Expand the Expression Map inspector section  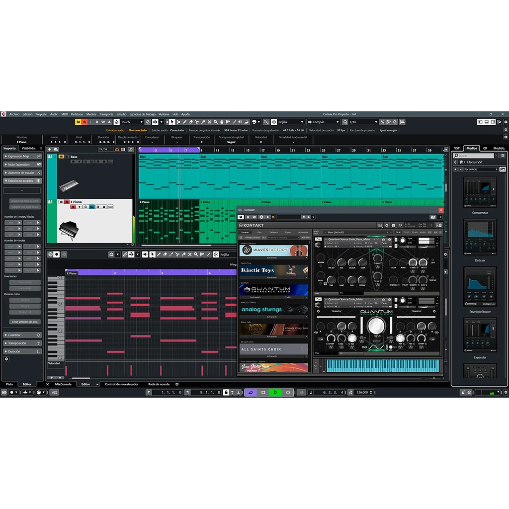pyautogui.click(x=22, y=156)
